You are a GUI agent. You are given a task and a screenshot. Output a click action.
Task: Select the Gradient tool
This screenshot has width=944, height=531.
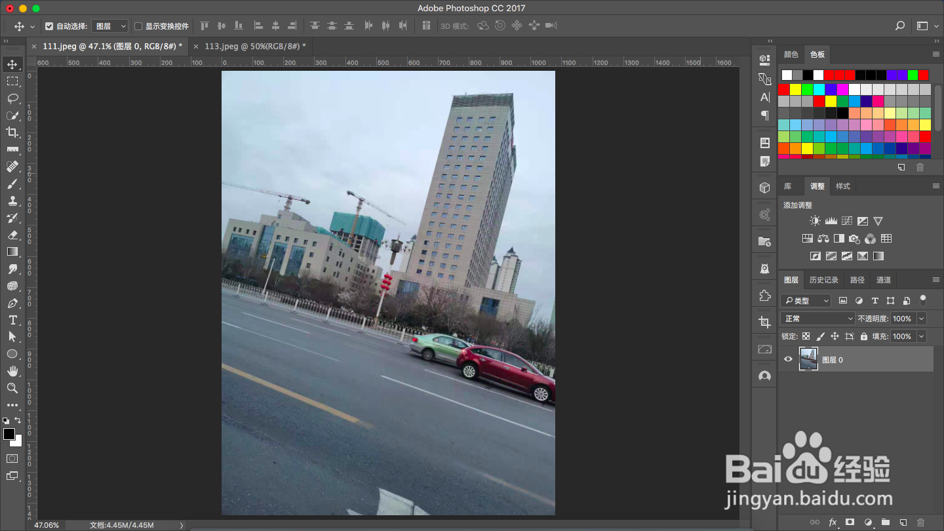(12, 252)
